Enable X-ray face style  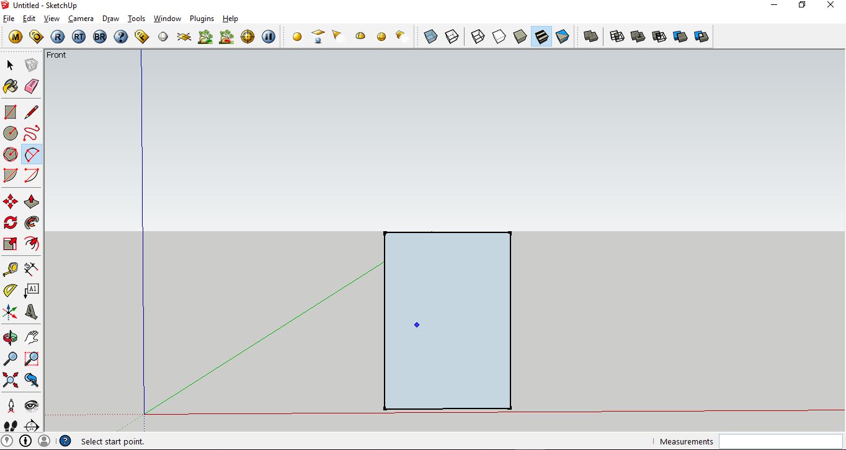pos(430,37)
